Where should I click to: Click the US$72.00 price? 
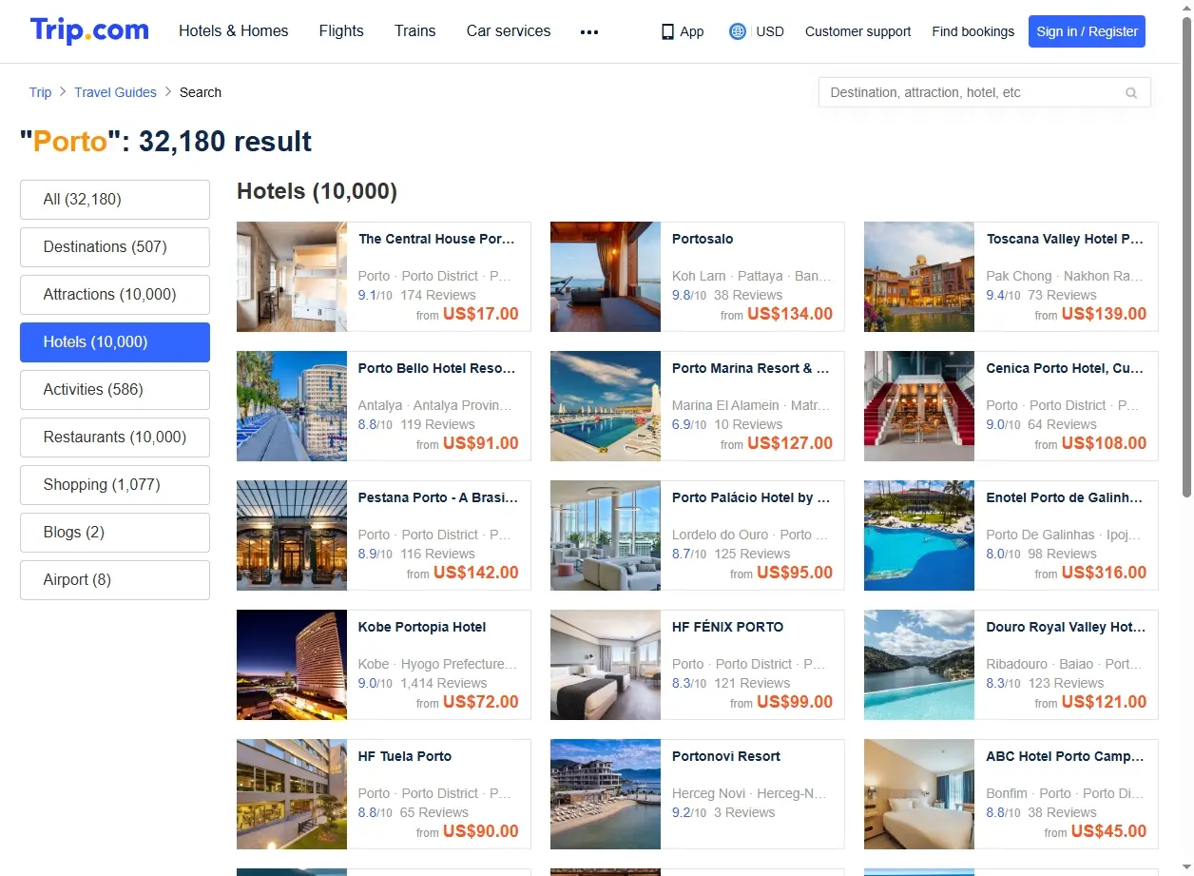click(x=481, y=702)
